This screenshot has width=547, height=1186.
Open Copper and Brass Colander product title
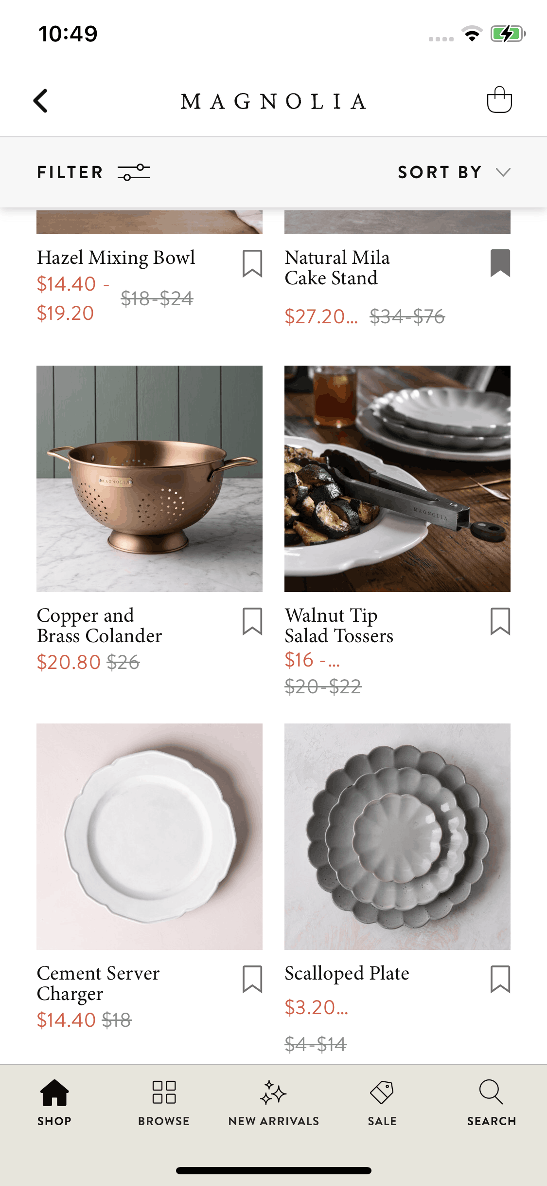click(x=99, y=625)
